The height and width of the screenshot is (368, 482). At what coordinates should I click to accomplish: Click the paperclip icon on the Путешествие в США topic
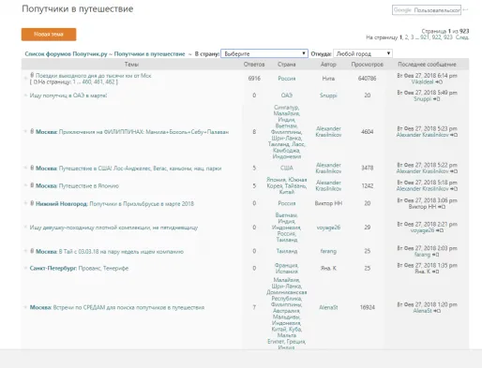(32, 168)
